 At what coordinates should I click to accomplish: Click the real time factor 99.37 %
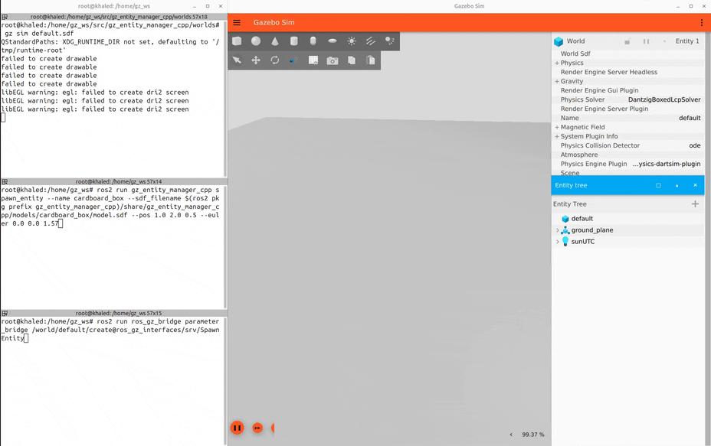click(x=532, y=435)
